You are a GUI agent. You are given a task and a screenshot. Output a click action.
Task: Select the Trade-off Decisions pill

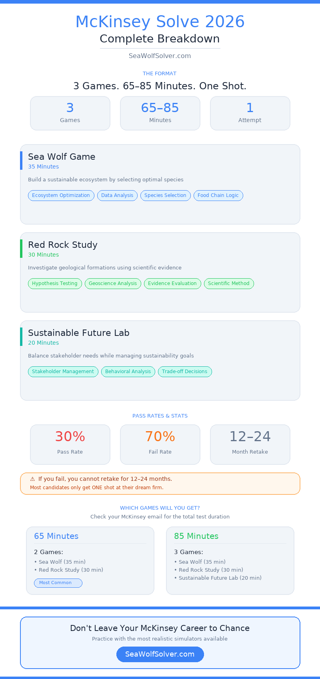click(x=185, y=372)
